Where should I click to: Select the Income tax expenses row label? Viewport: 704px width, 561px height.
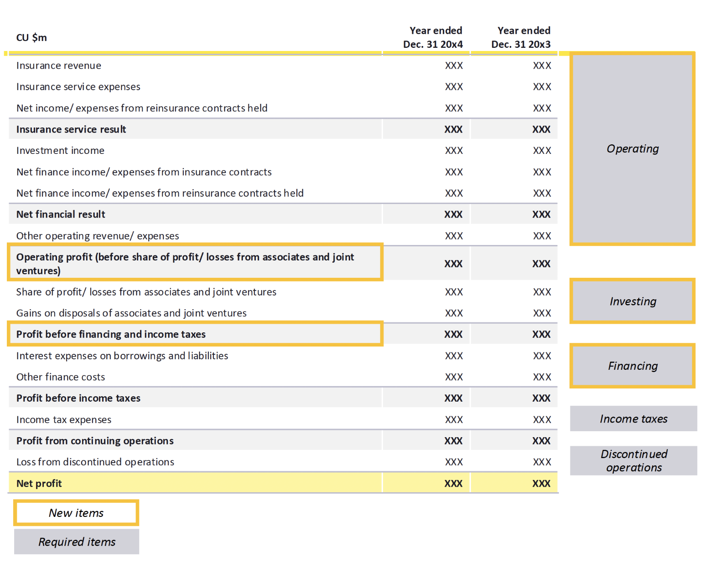[64, 420]
